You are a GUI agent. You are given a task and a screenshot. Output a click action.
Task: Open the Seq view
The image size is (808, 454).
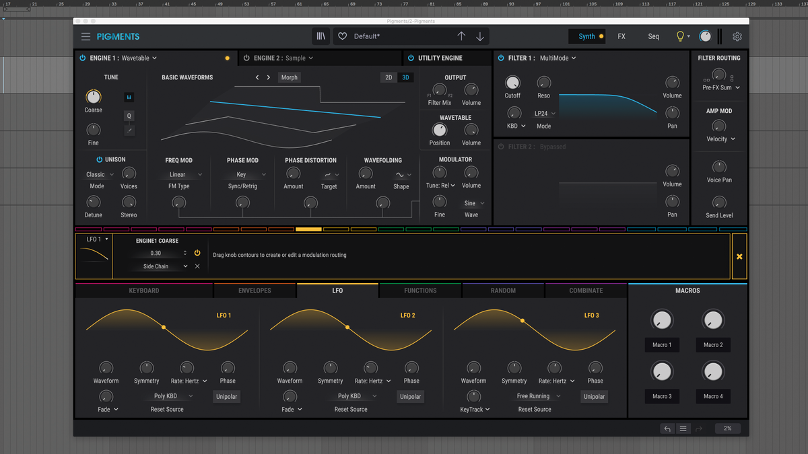pos(653,36)
